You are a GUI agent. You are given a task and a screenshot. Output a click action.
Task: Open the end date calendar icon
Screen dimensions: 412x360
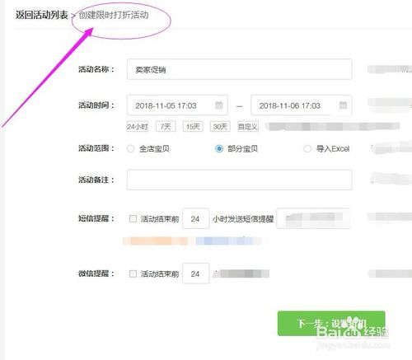[343, 105]
